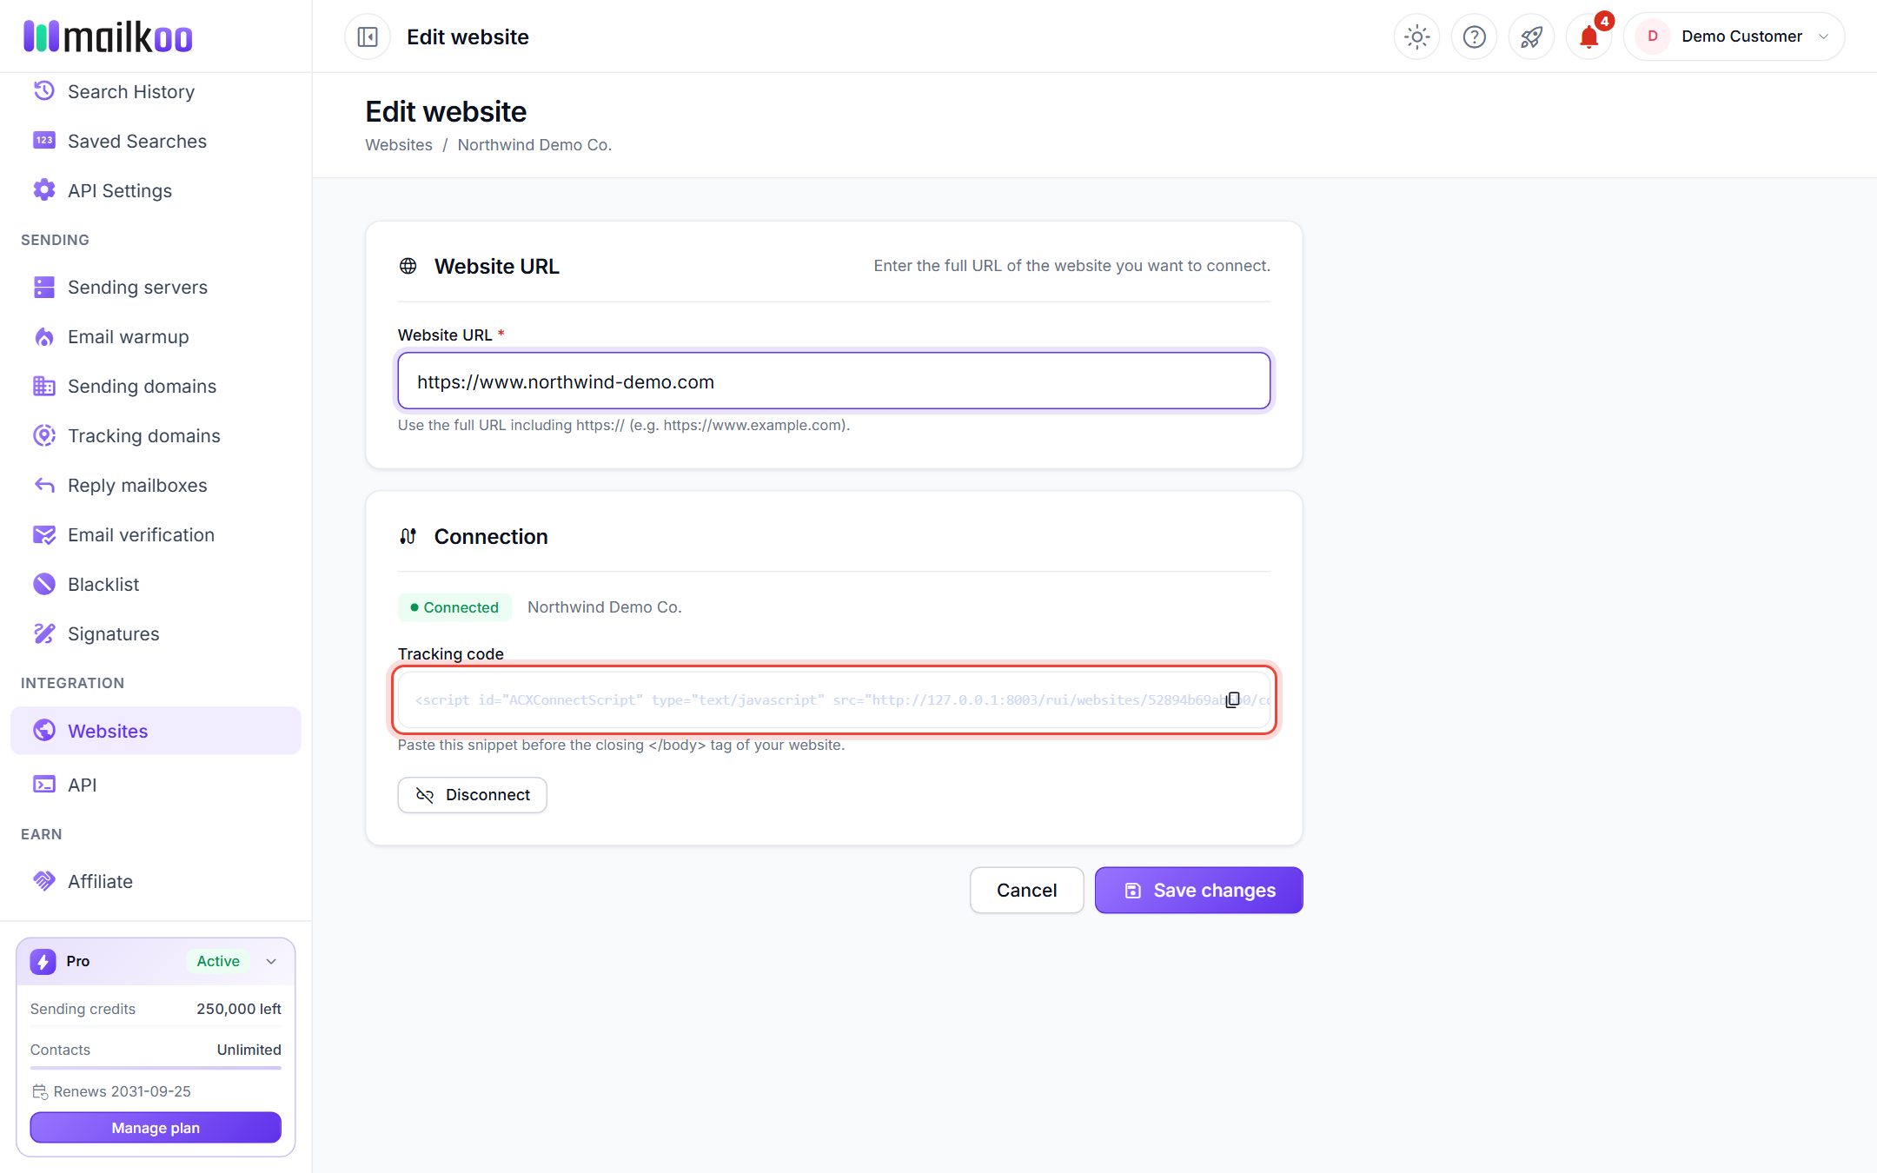Click the Disconnect button

pos(472,795)
